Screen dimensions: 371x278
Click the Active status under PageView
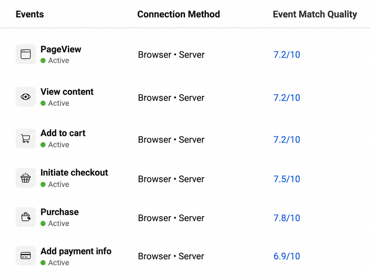pyautogui.click(x=55, y=61)
